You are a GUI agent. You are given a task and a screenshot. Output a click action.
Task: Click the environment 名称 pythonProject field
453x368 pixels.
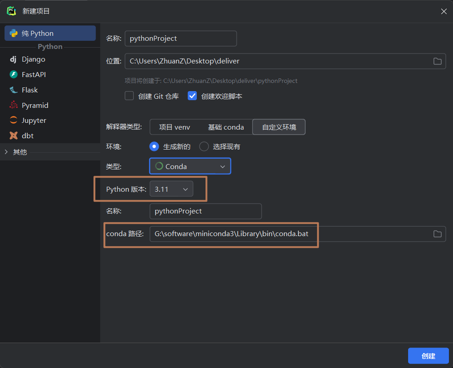click(x=206, y=211)
